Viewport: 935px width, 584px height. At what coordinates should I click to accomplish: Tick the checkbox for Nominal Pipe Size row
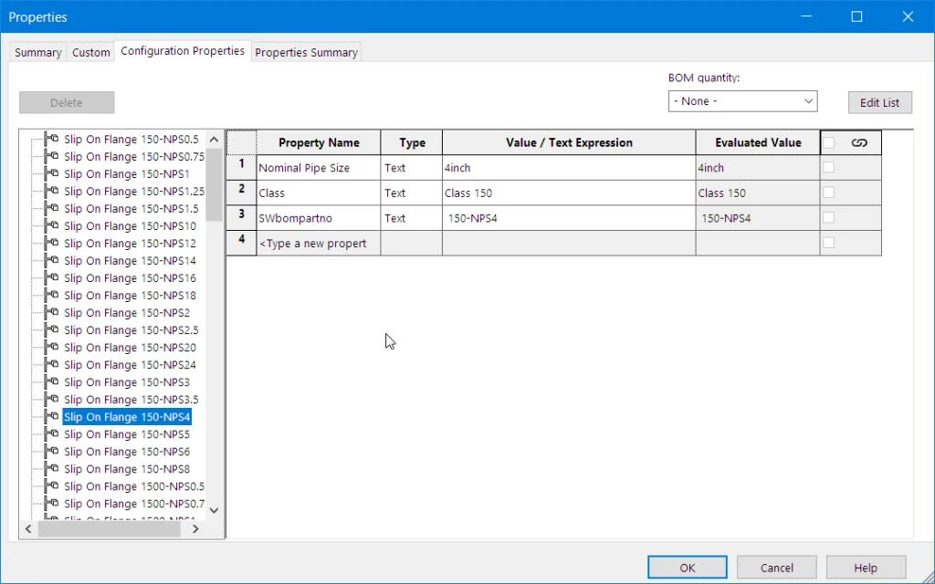pyautogui.click(x=828, y=168)
